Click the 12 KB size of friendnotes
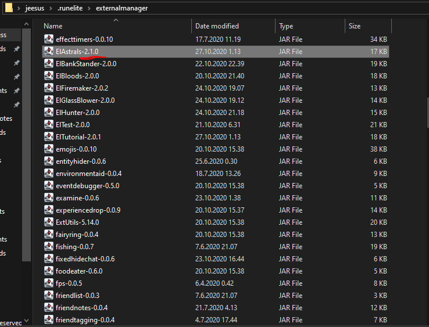Screen dimensions: 429x327 tap(378, 308)
